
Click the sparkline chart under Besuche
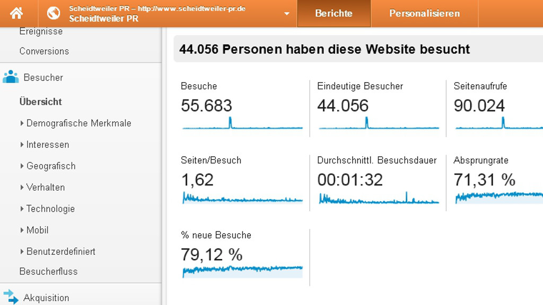242,125
